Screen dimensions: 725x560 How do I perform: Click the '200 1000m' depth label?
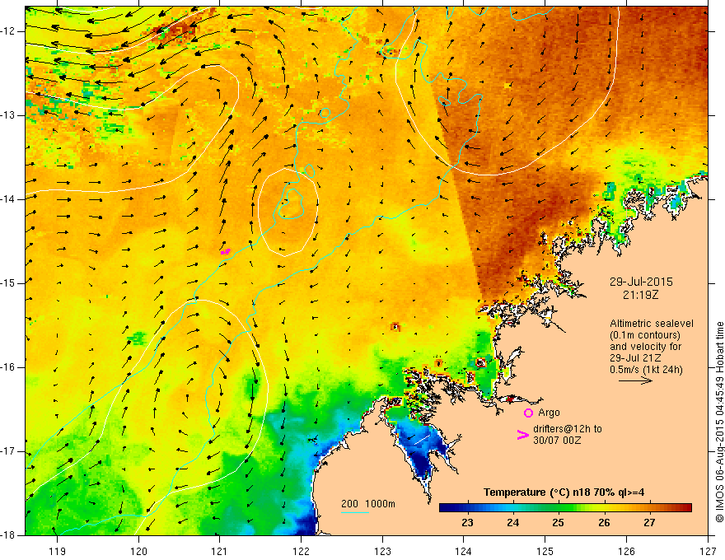pyautogui.click(x=368, y=504)
